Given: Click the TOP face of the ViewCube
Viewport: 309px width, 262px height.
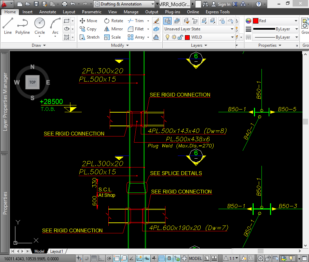Looking at the screenshot, I should point(32,82).
